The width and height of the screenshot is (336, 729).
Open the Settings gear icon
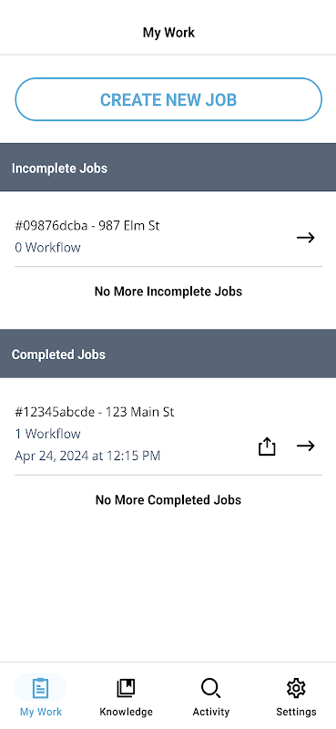point(296,688)
